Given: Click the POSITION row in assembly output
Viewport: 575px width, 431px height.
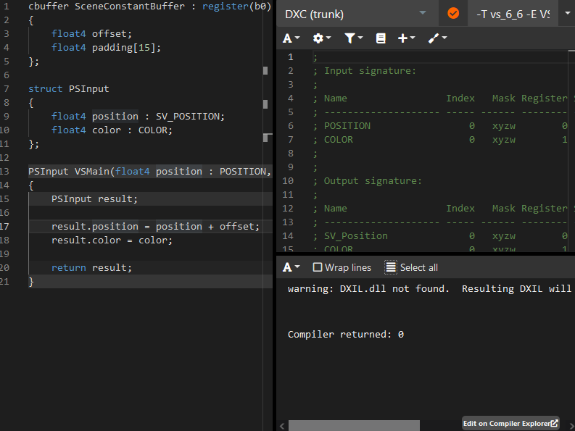Looking at the screenshot, I should [x=347, y=126].
